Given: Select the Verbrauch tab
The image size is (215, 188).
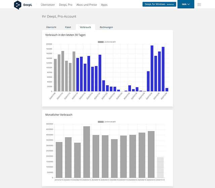Looking at the screenshot, I should click(x=85, y=27).
